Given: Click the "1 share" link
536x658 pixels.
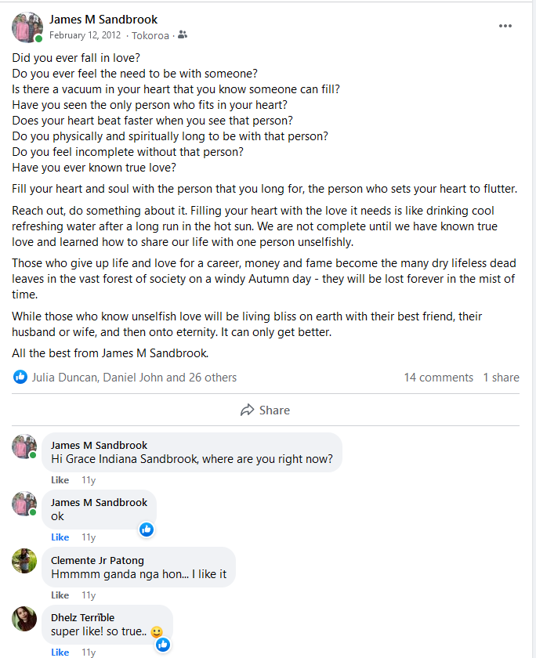Looking at the screenshot, I should [x=501, y=378].
